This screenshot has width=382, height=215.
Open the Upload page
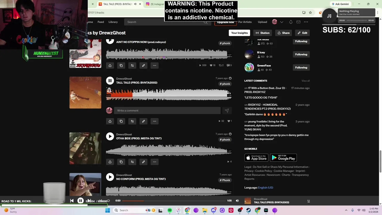pyautogui.click(x=262, y=22)
